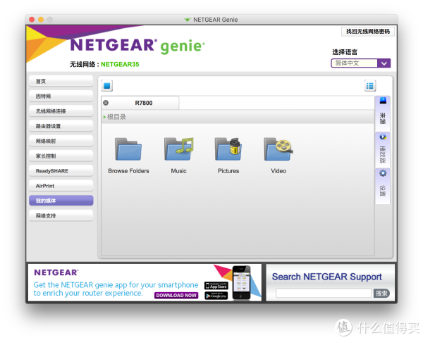Switch to list view icon

click(370, 86)
